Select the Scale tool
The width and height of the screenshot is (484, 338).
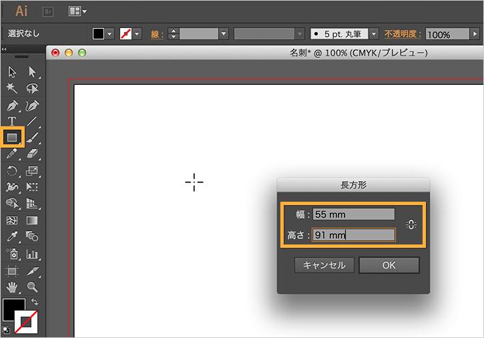click(x=32, y=170)
